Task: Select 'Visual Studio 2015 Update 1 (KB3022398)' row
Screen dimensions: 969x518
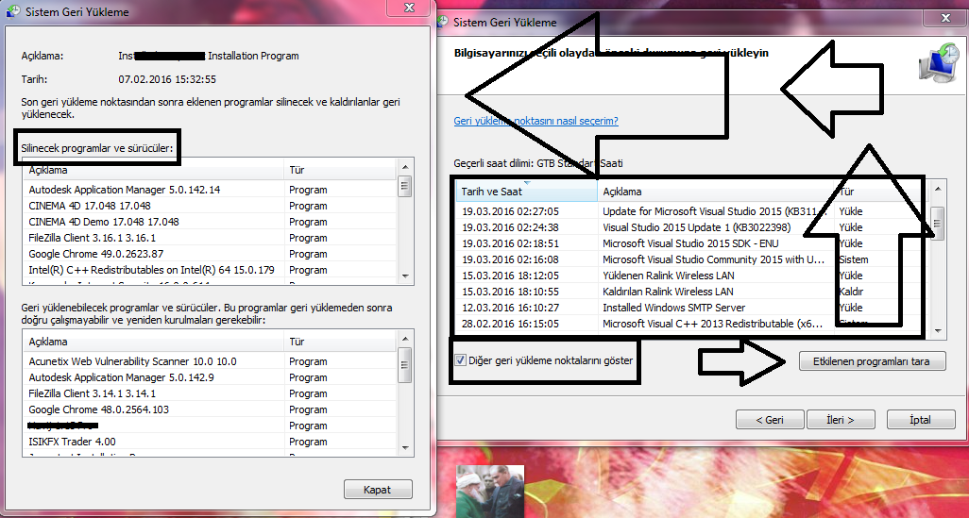Action: coord(691,227)
